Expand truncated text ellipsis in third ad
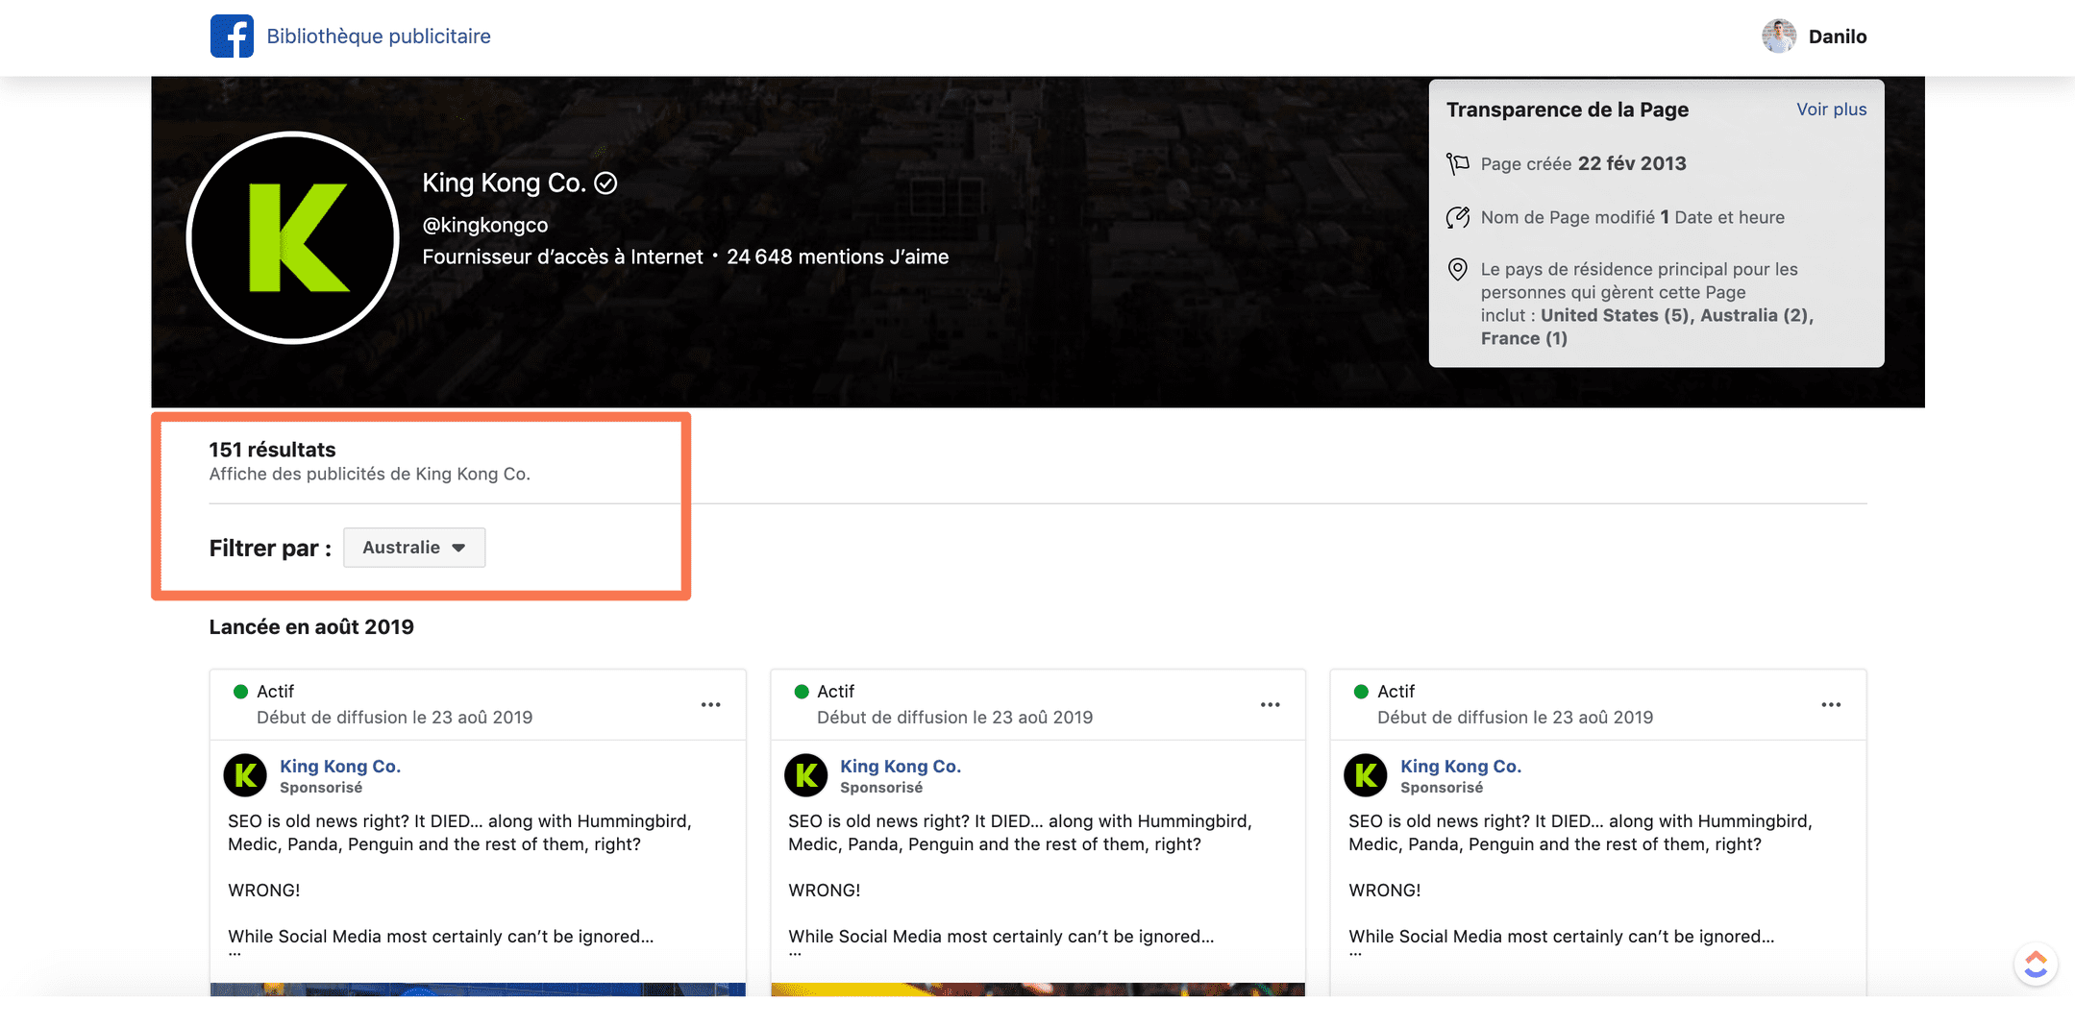 (x=1355, y=954)
